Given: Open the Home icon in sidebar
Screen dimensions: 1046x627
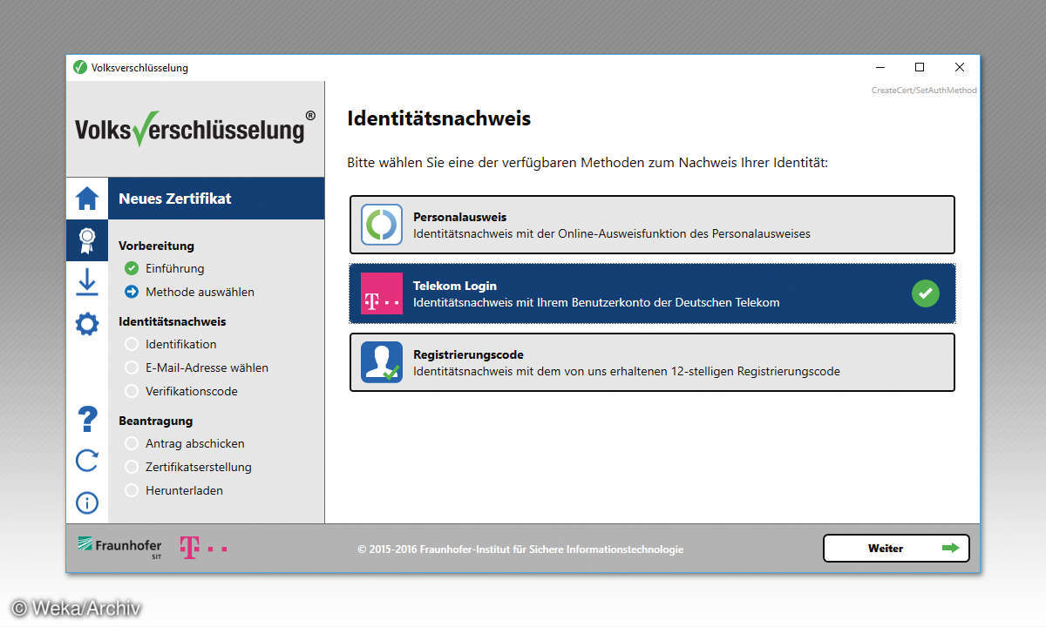Looking at the screenshot, I should tap(87, 199).
